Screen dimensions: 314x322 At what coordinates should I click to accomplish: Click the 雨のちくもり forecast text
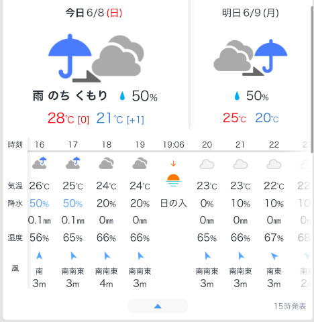70,96
